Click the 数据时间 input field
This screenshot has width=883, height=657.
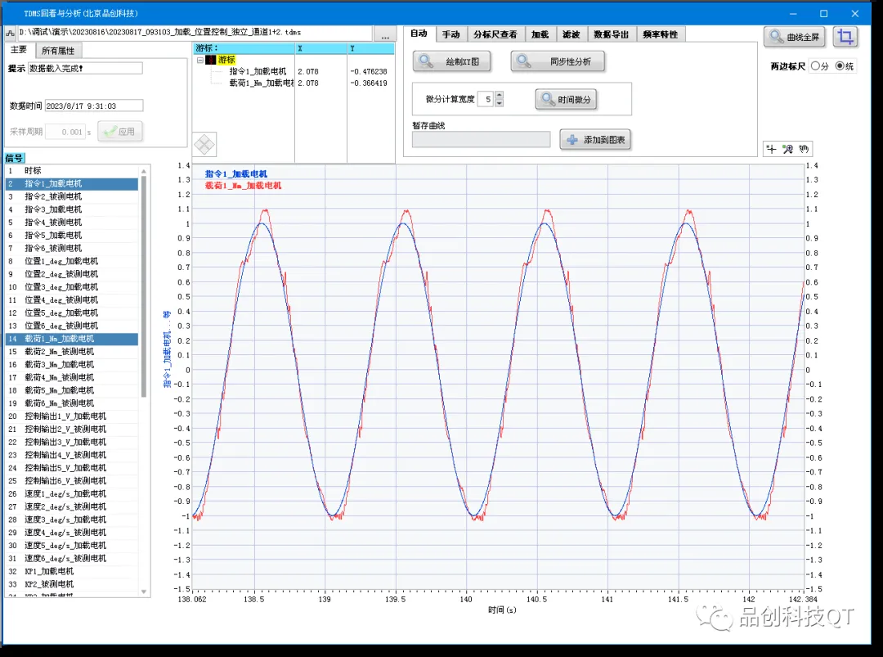pos(93,106)
